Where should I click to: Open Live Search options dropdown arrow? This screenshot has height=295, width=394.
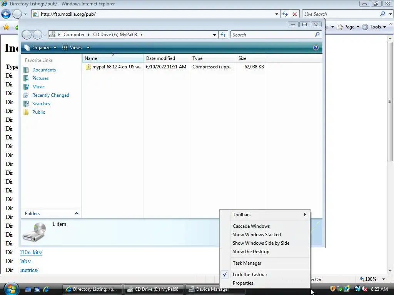[x=390, y=14]
